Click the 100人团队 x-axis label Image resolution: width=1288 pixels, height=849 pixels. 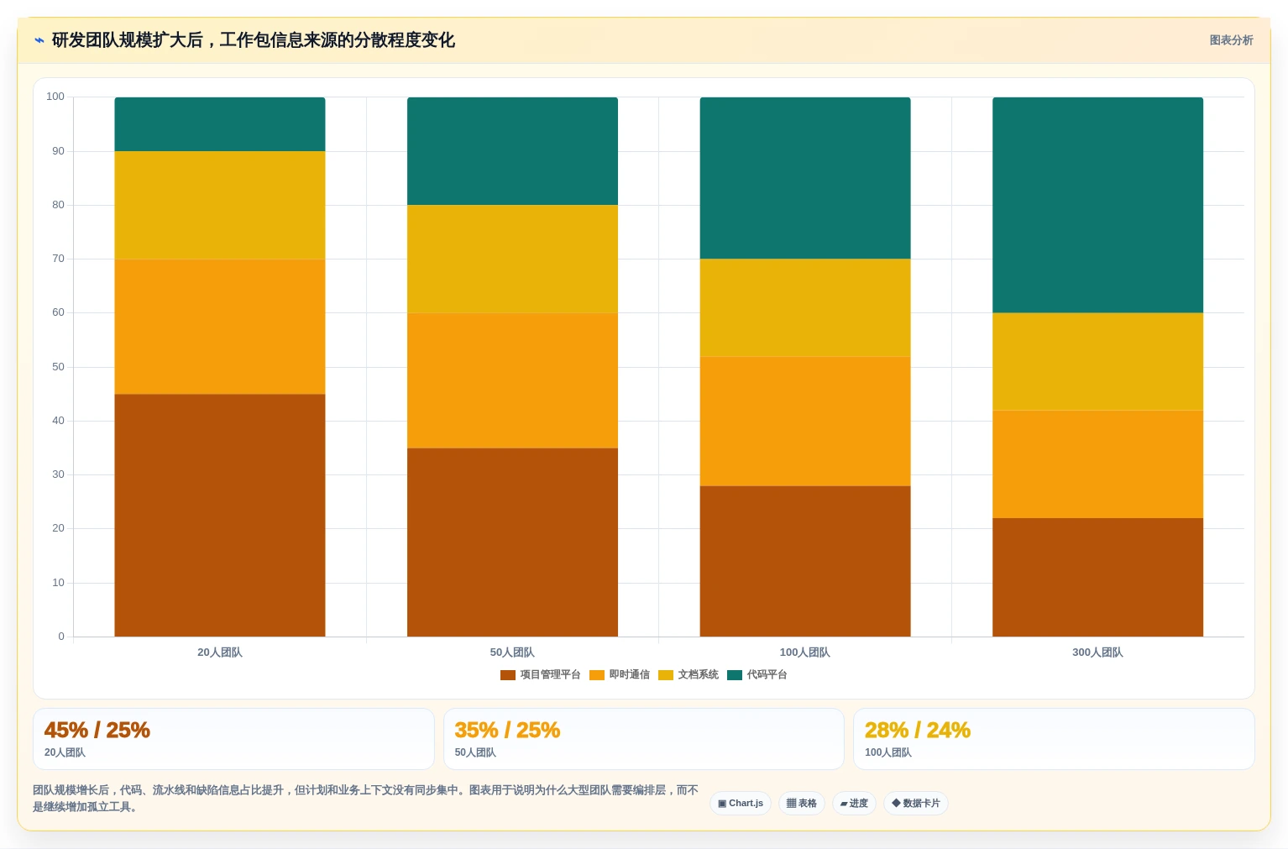click(x=805, y=652)
